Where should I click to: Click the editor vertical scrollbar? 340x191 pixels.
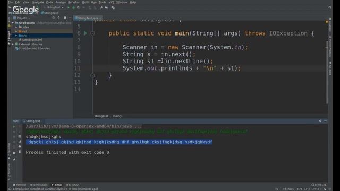pos(327,73)
